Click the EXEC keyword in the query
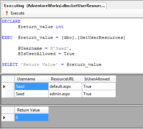The width and height of the screenshot is (143, 129). (7, 37)
